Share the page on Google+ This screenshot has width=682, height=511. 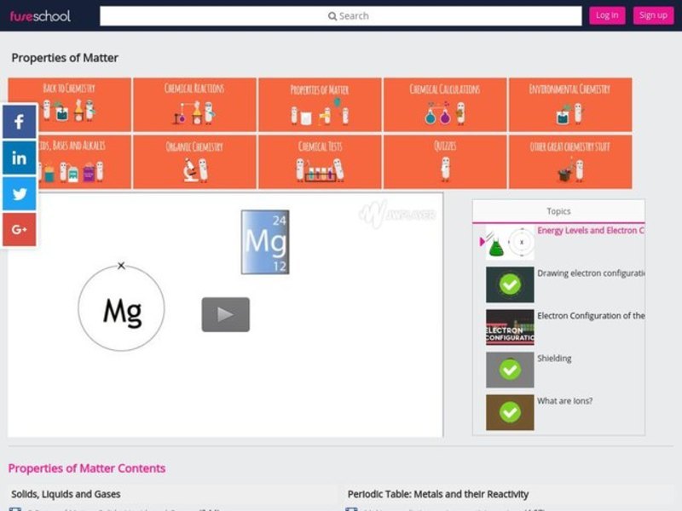(x=19, y=228)
